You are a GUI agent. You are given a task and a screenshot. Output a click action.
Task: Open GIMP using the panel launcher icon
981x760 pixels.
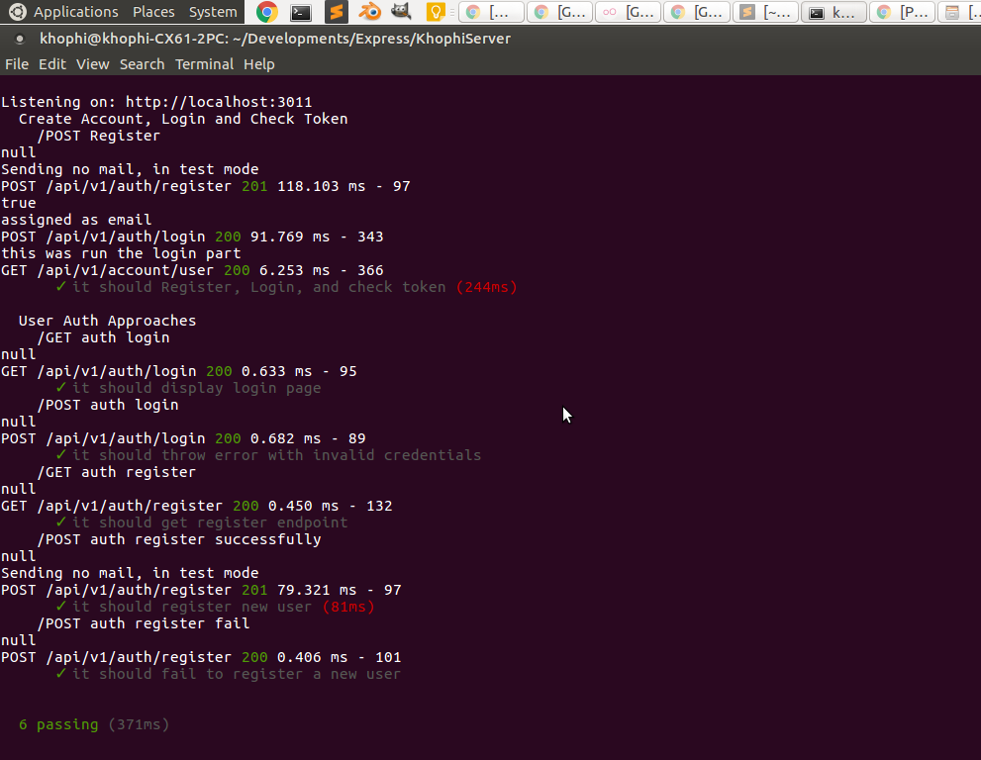coord(400,12)
